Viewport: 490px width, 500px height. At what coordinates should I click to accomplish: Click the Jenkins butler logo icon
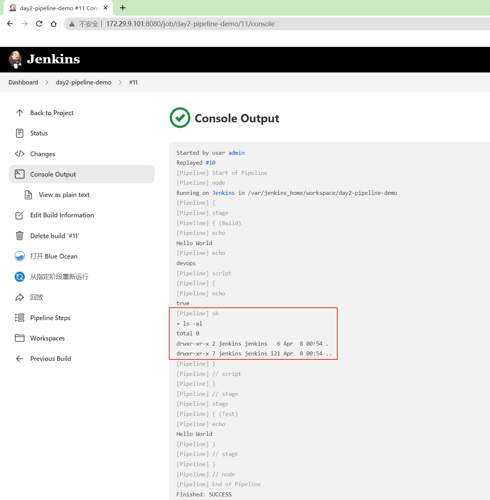click(x=15, y=59)
